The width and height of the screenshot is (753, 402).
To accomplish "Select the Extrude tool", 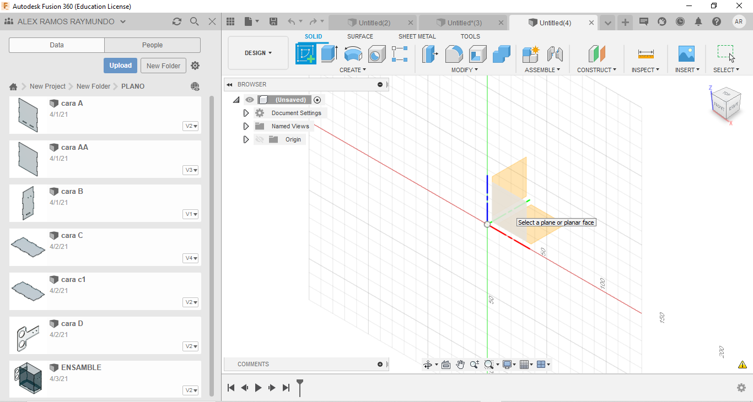I will pyautogui.click(x=330, y=54).
